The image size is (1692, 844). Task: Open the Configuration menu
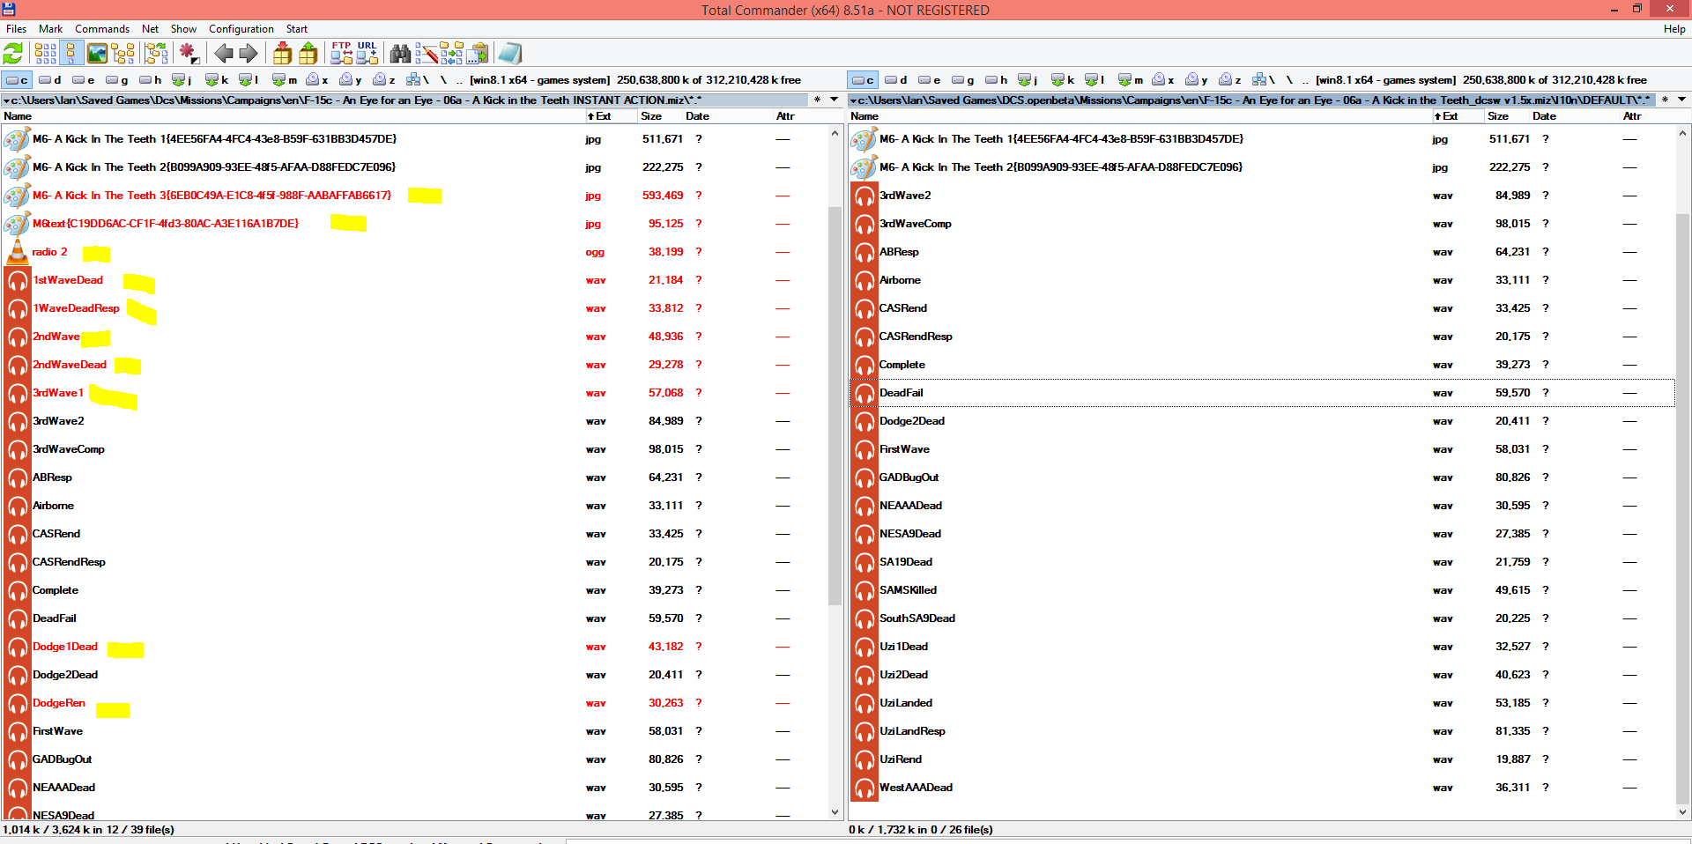[x=241, y=29]
